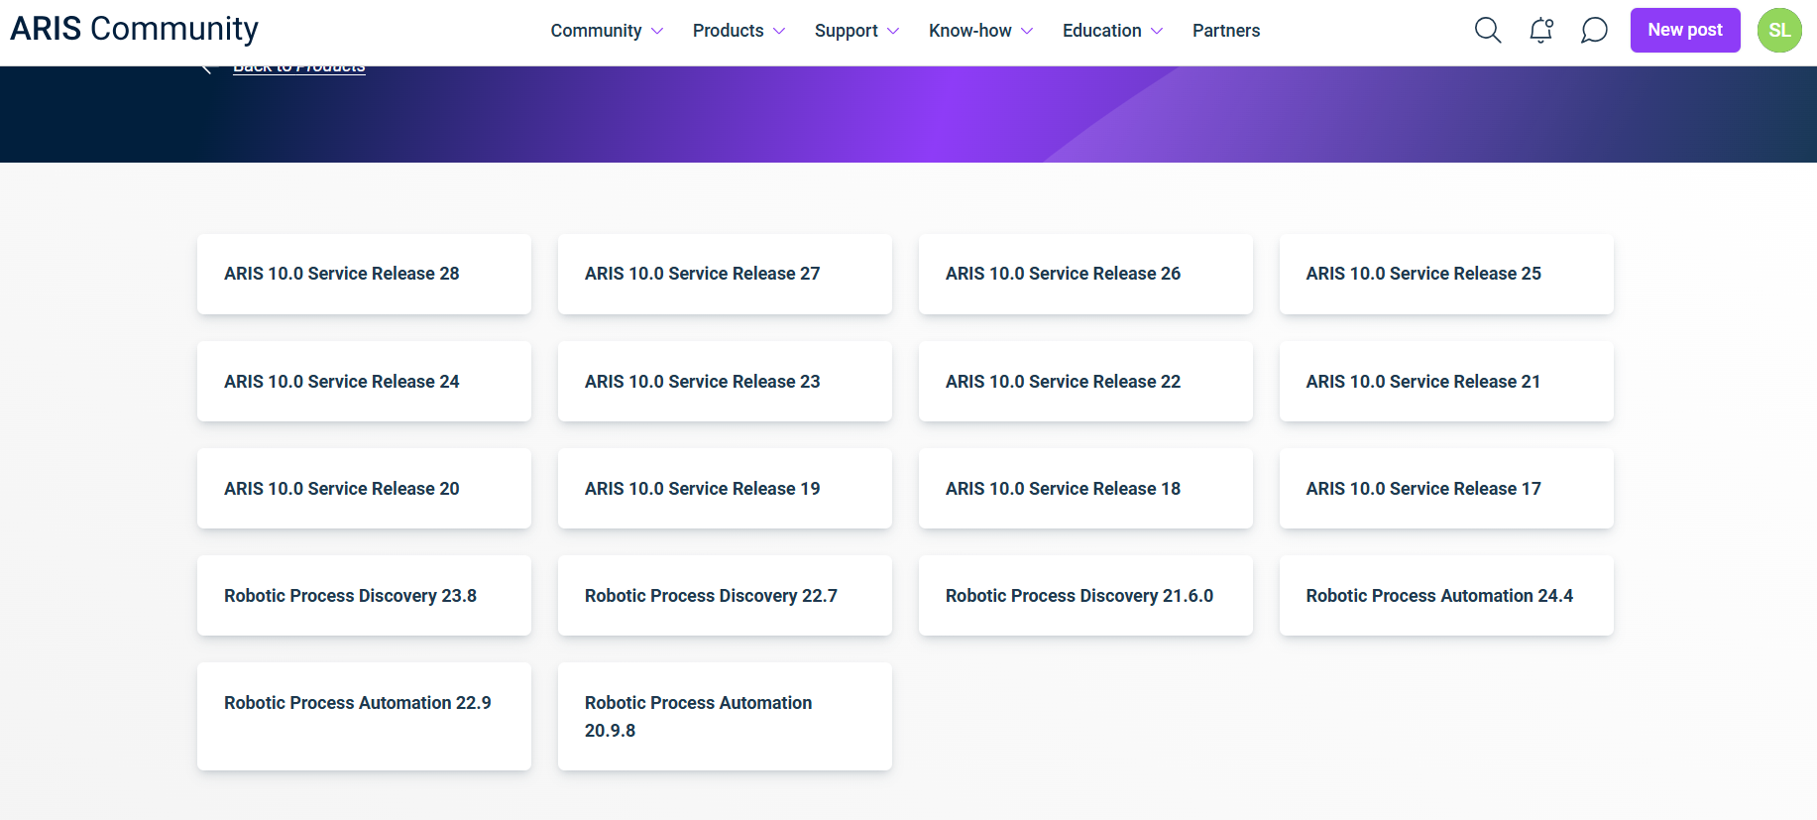Image resolution: width=1817 pixels, height=820 pixels.
Task: Go to the Partners page
Action: coord(1225,31)
